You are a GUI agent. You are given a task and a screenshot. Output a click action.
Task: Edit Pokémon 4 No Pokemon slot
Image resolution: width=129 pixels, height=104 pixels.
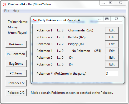point(112,51)
